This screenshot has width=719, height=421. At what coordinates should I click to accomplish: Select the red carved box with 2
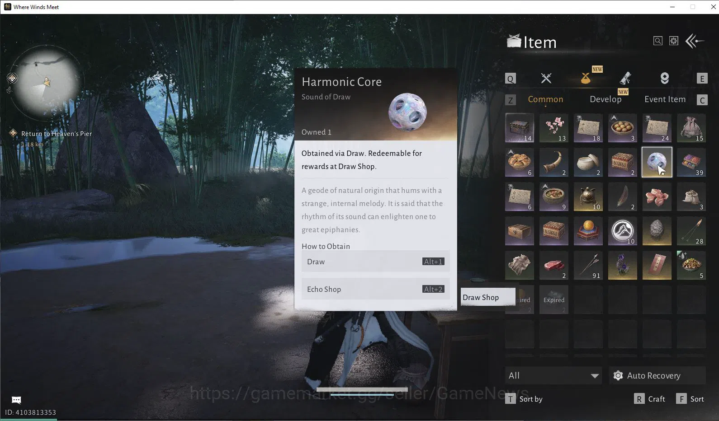coord(623,162)
